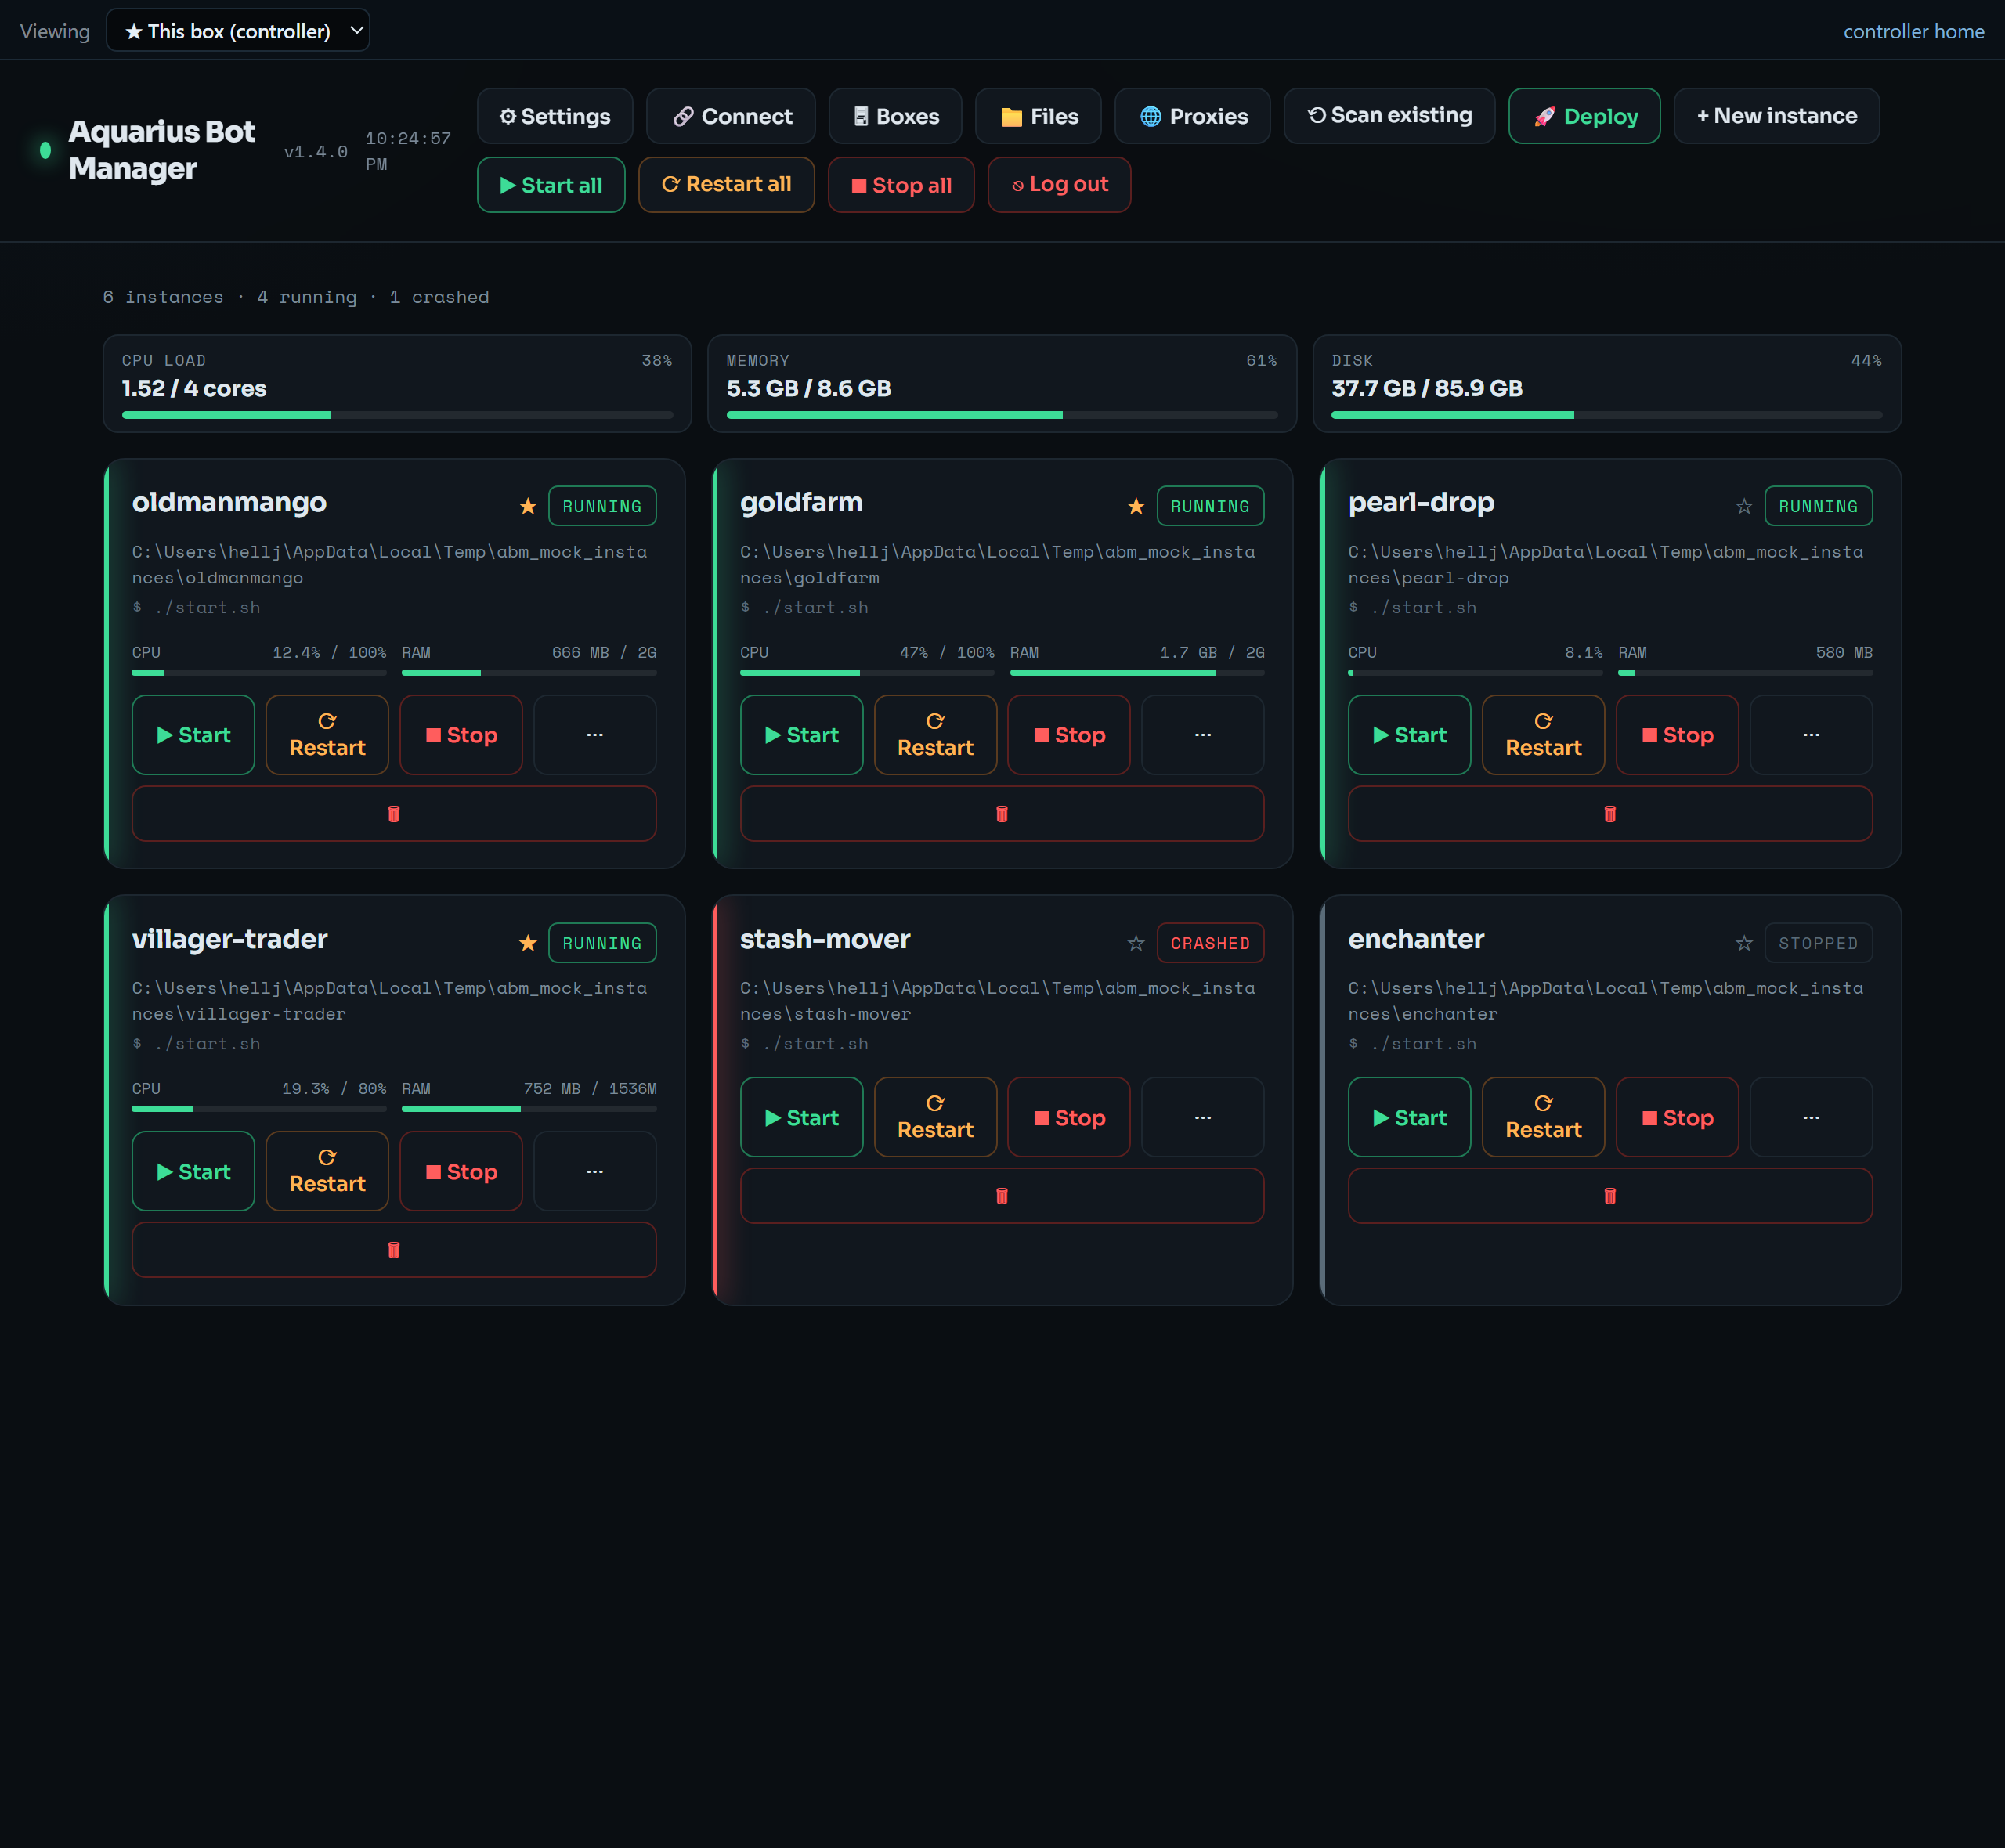Click the oldmanmango instance name
Image resolution: width=2005 pixels, height=1848 pixels.
(x=229, y=502)
